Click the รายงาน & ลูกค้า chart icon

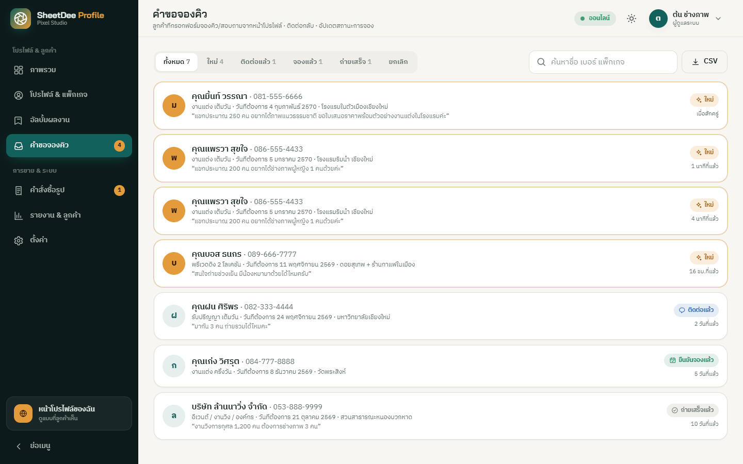(x=19, y=216)
